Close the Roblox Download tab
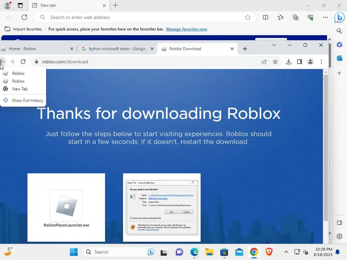The width and height of the screenshot is (347, 260). [x=232, y=49]
